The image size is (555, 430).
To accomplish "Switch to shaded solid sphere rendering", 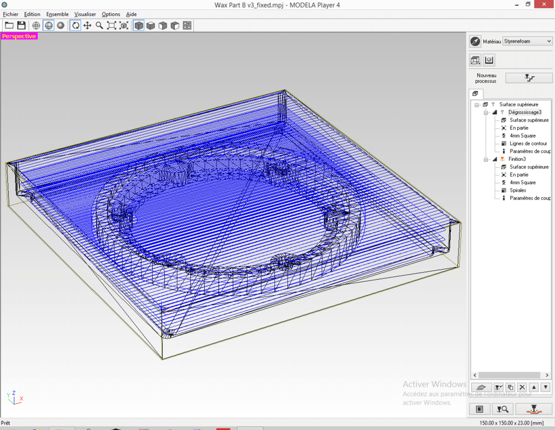I will [61, 26].
